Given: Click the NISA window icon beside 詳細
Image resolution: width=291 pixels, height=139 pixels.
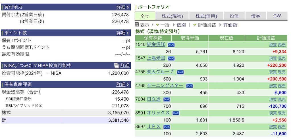Looking at the screenshot, I should point(116,66).
